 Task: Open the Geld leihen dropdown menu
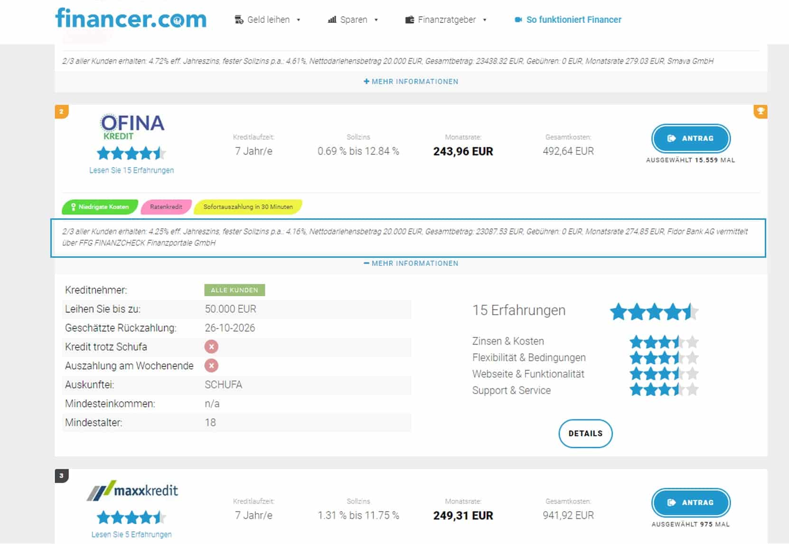(268, 19)
